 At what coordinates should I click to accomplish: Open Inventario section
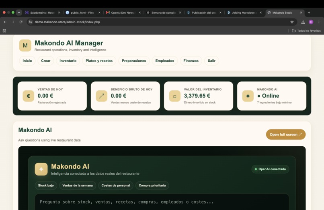pyautogui.click(x=68, y=61)
